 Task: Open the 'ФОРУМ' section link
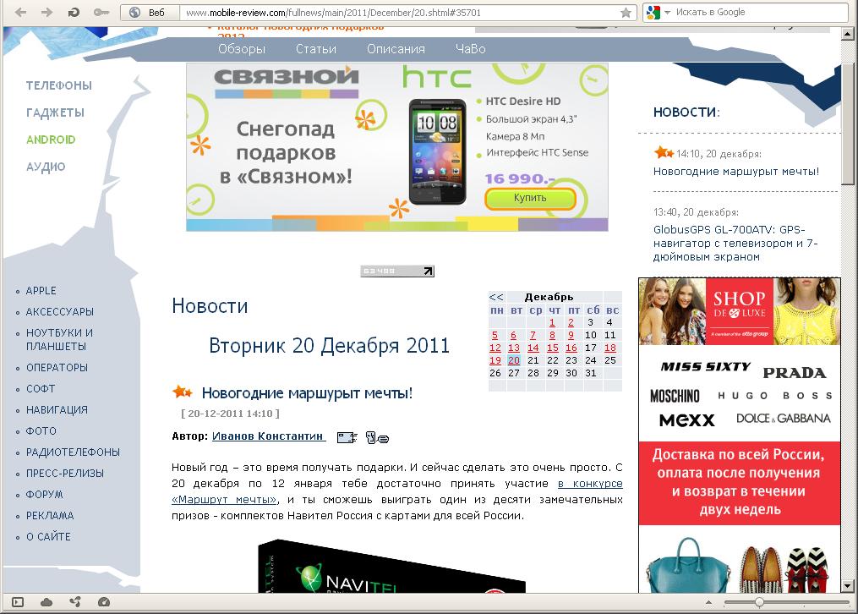[44, 494]
